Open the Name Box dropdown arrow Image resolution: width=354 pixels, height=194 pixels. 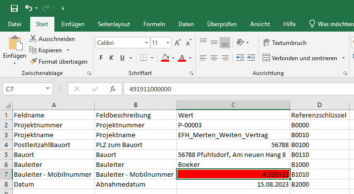tap(47, 88)
